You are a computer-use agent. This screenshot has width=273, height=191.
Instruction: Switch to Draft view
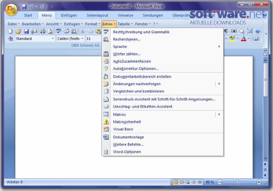pyautogui.click(x=200, y=182)
